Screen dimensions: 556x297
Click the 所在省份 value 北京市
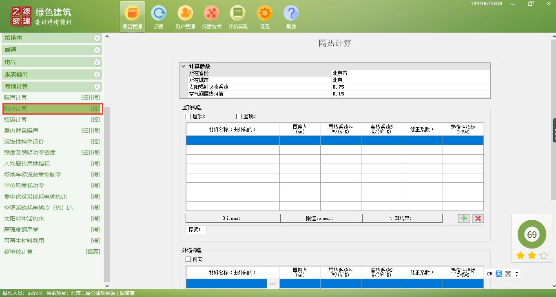click(411, 73)
